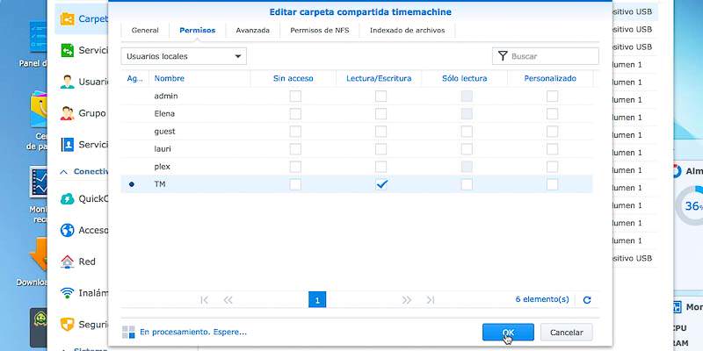This screenshot has width=703, height=351.
Task: Sort by the Nombre column header
Action: (169, 78)
